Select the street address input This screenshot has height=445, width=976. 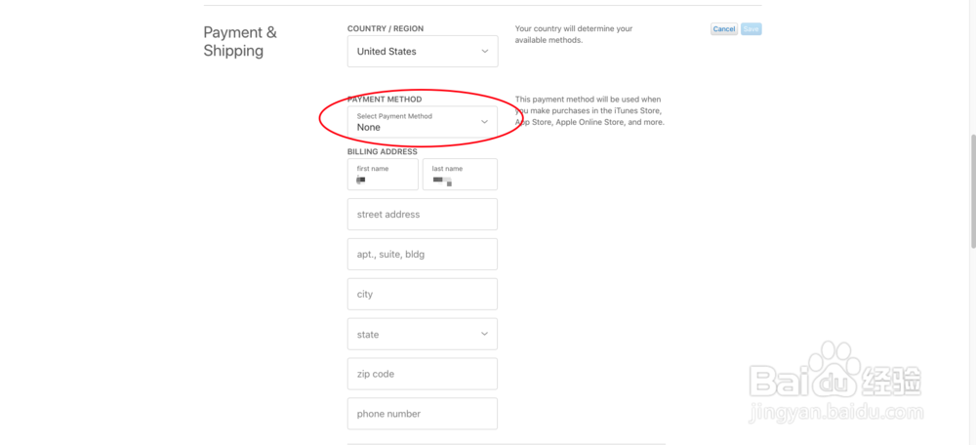click(422, 215)
